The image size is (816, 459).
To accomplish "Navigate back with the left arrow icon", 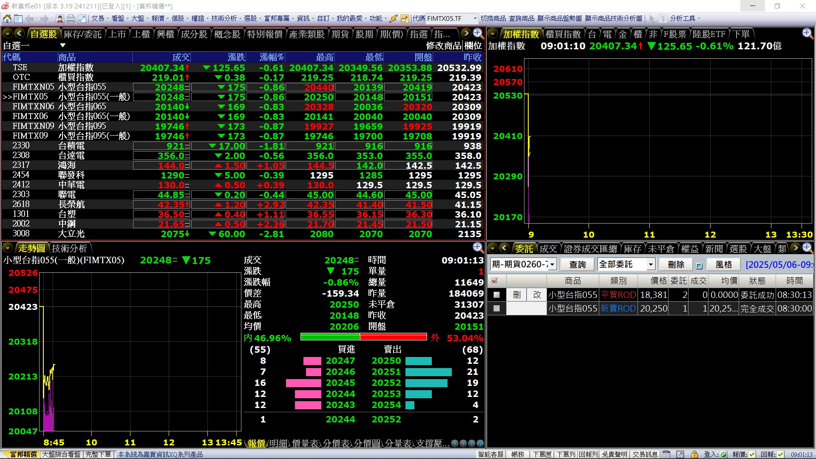I will [x=30, y=19].
